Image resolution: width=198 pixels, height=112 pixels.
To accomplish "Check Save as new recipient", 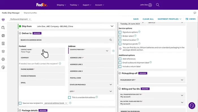I will (x=20, y=103).
